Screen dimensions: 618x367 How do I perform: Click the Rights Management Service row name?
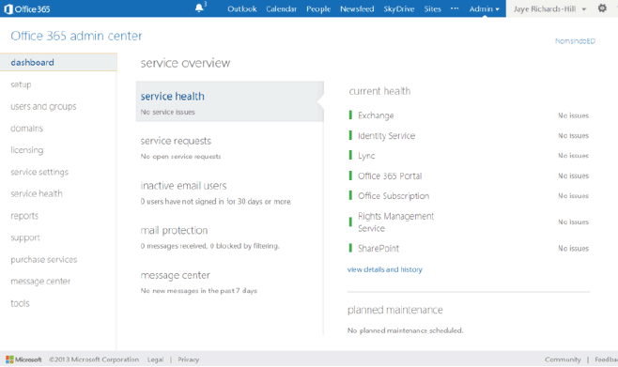click(x=395, y=222)
